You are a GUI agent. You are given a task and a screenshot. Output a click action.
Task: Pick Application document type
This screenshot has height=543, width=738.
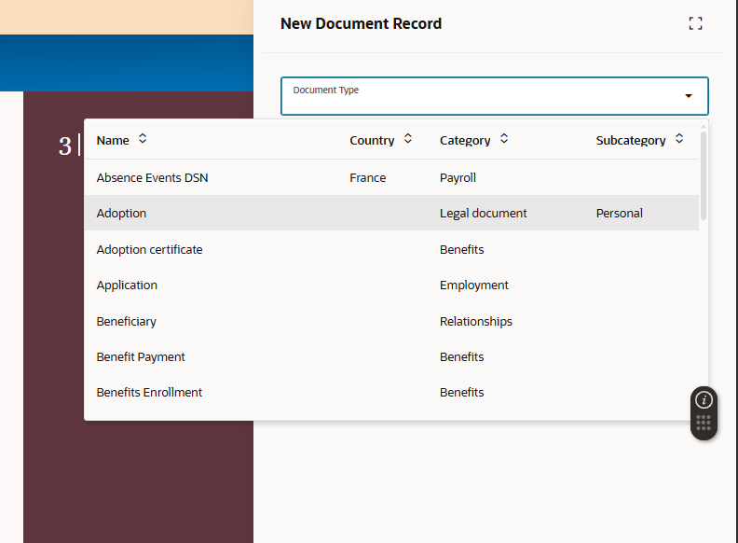391,285
